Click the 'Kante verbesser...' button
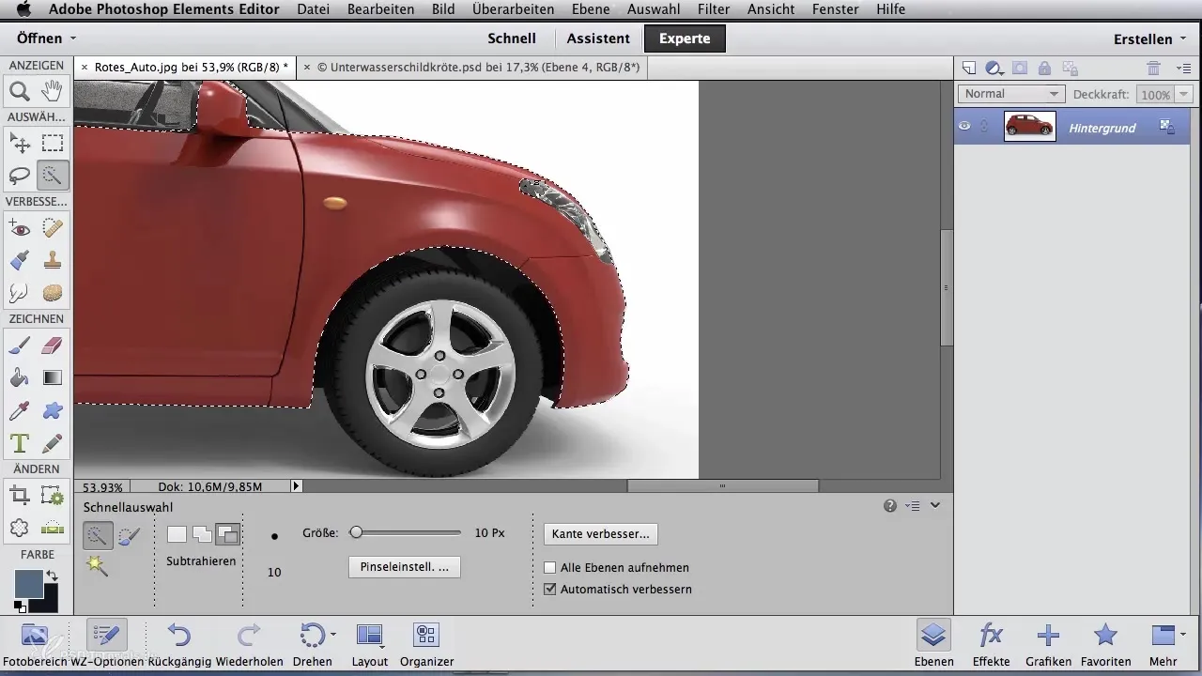Screen dimensions: 1202x676 [x=601, y=534]
